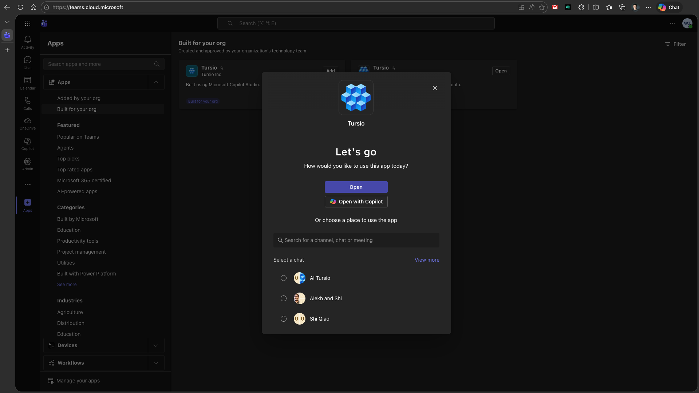699x393 pixels.
Task: Open the Microsoft 365 app launcher waffle
Action: tap(28, 23)
